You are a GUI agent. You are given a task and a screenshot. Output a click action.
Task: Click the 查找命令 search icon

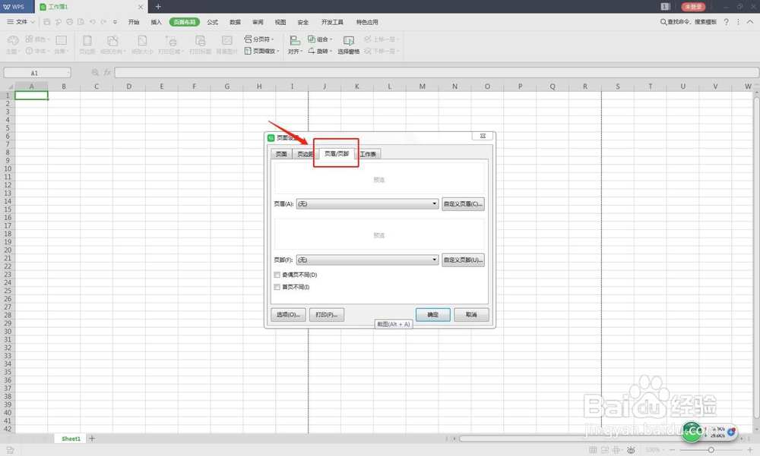(x=663, y=22)
